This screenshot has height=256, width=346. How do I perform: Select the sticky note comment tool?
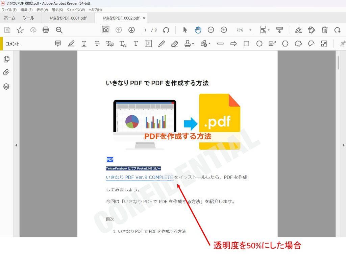(58, 44)
